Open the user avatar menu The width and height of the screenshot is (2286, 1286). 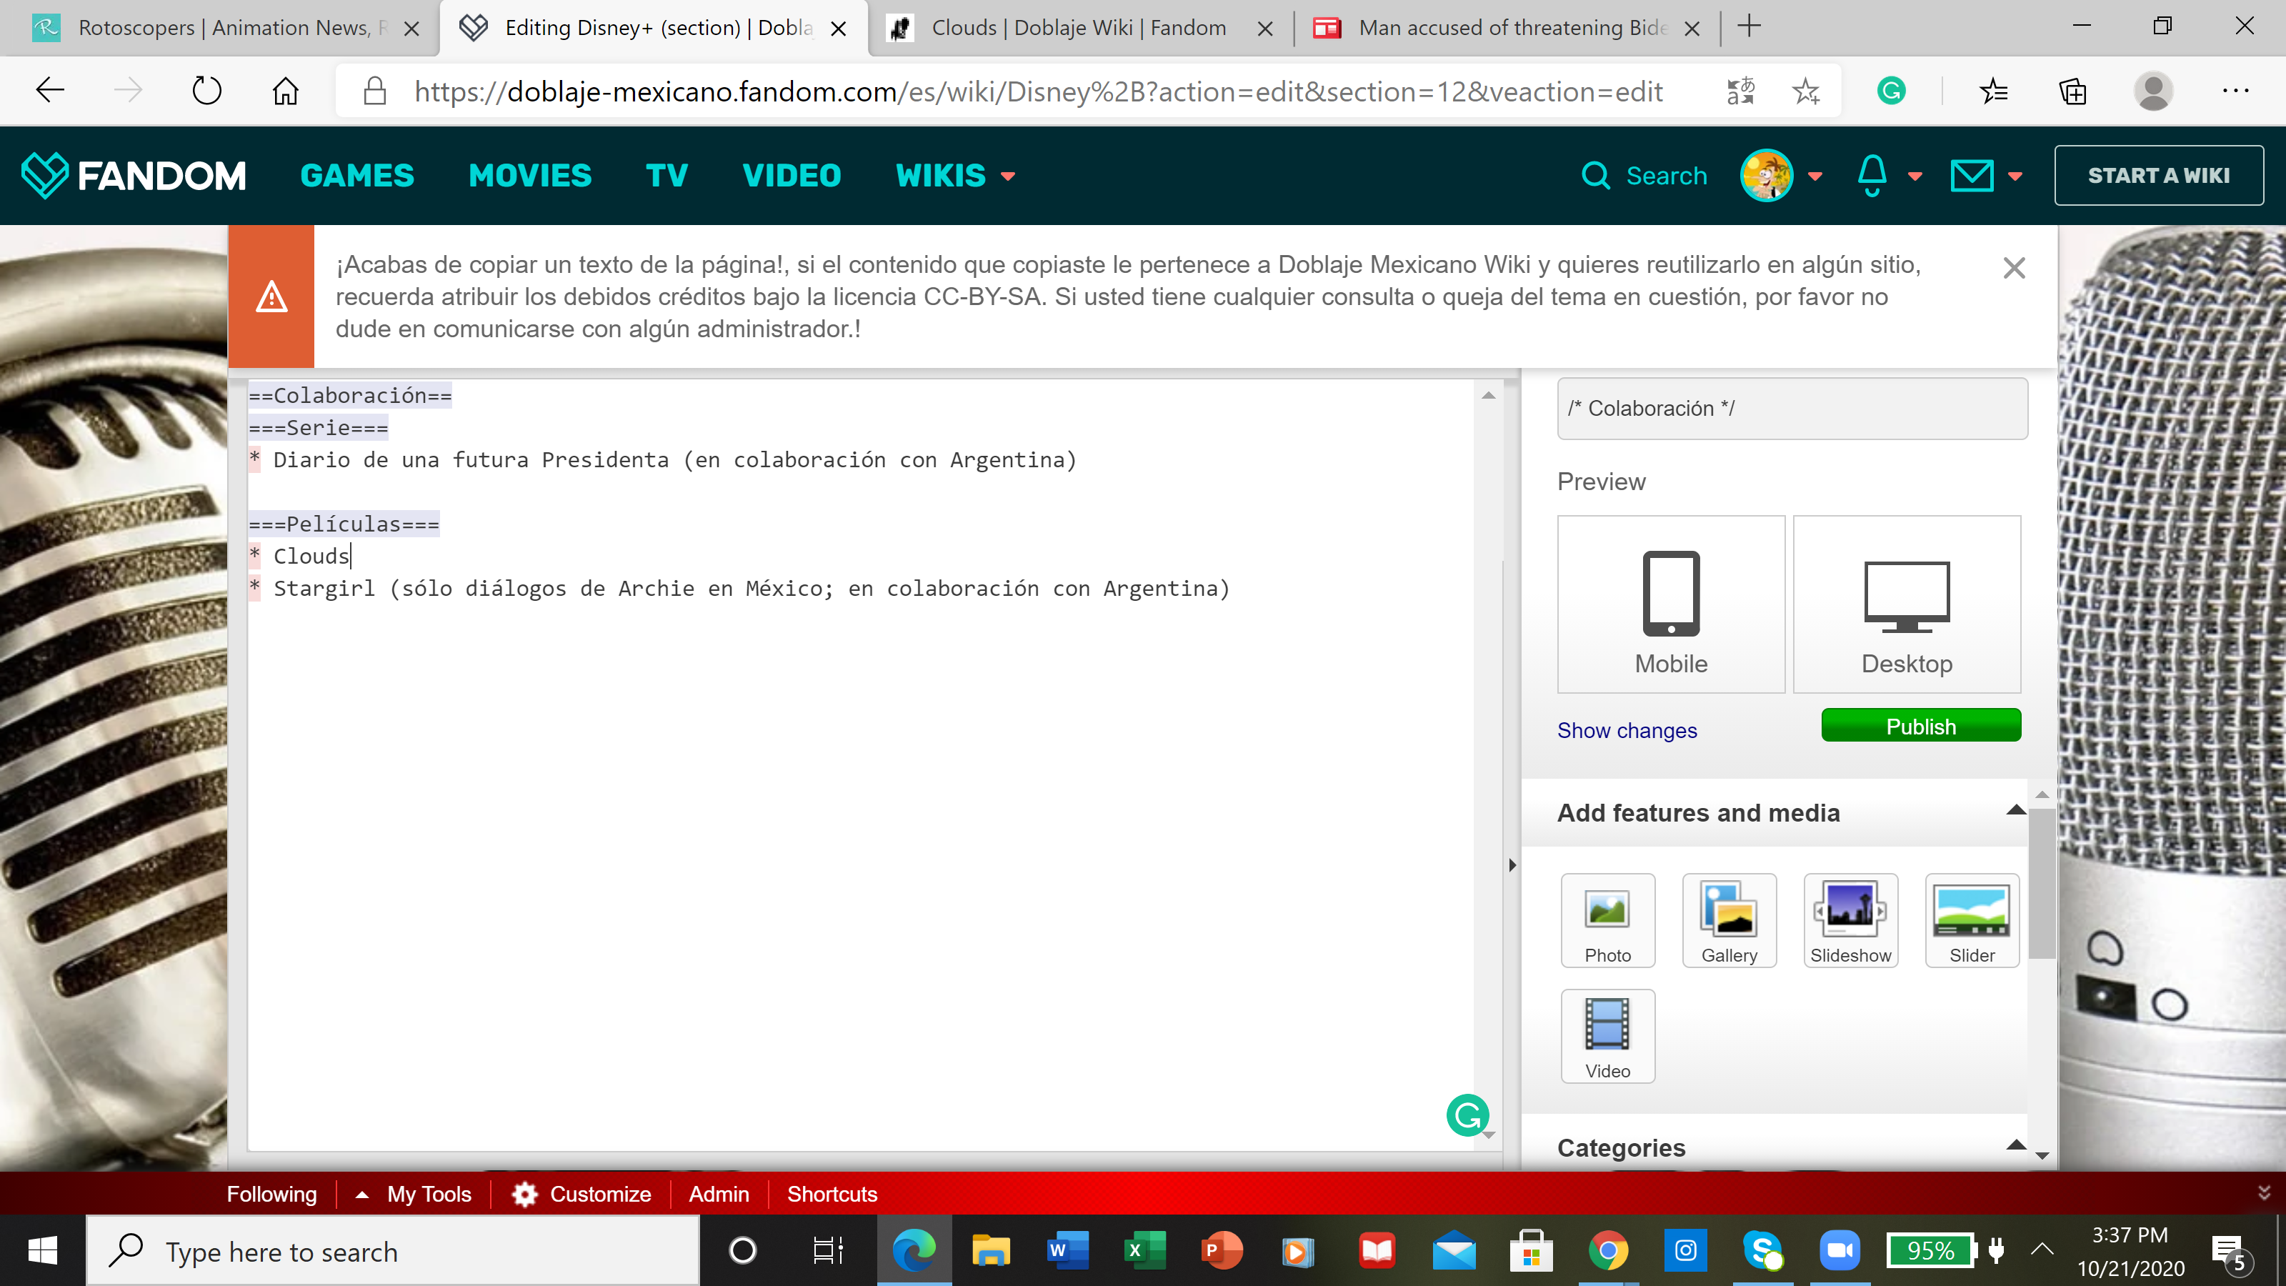pos(1766,176)
